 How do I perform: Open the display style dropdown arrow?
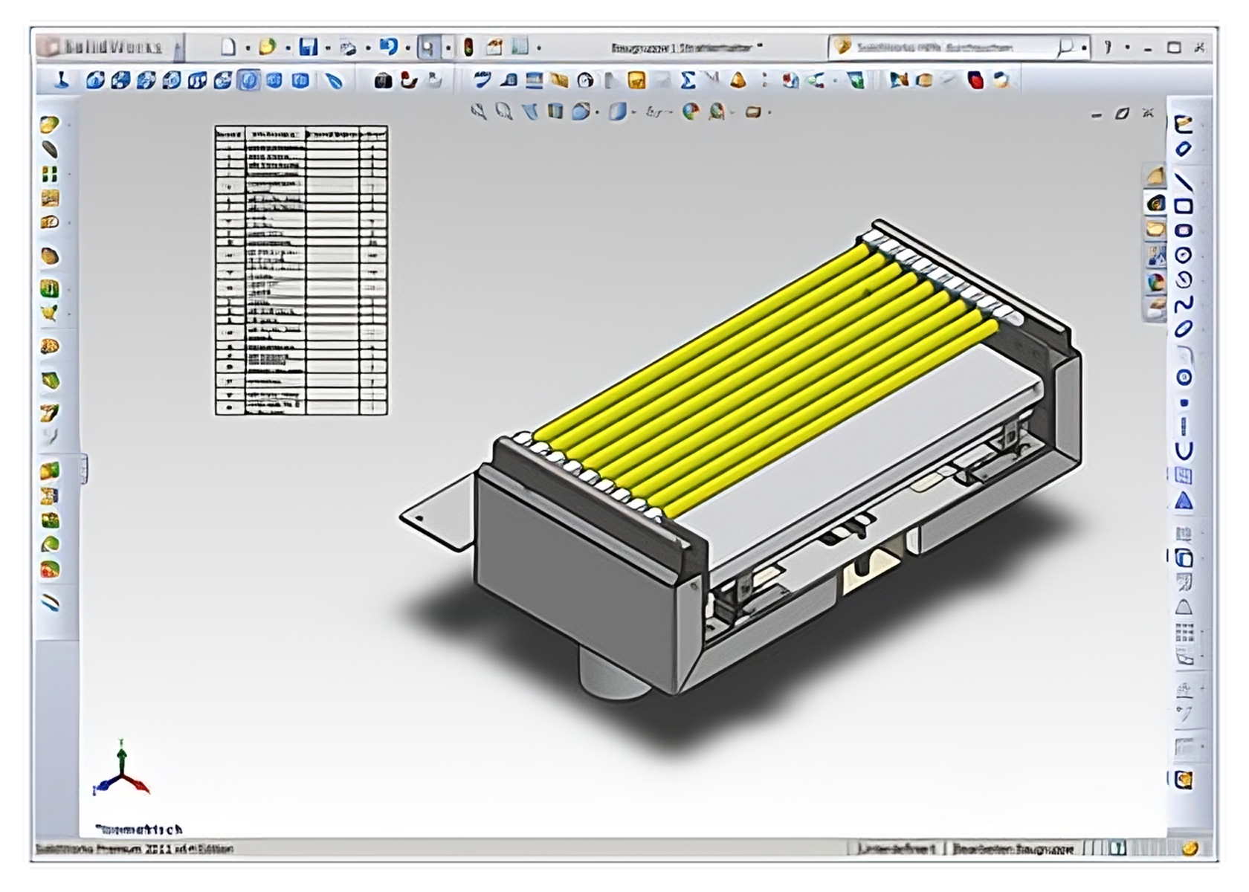pyautogui.click(x=633, y=113)
